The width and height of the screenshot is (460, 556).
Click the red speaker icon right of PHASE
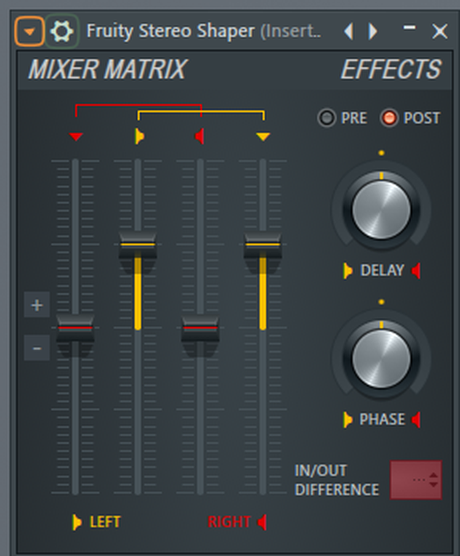coord(416,420)
